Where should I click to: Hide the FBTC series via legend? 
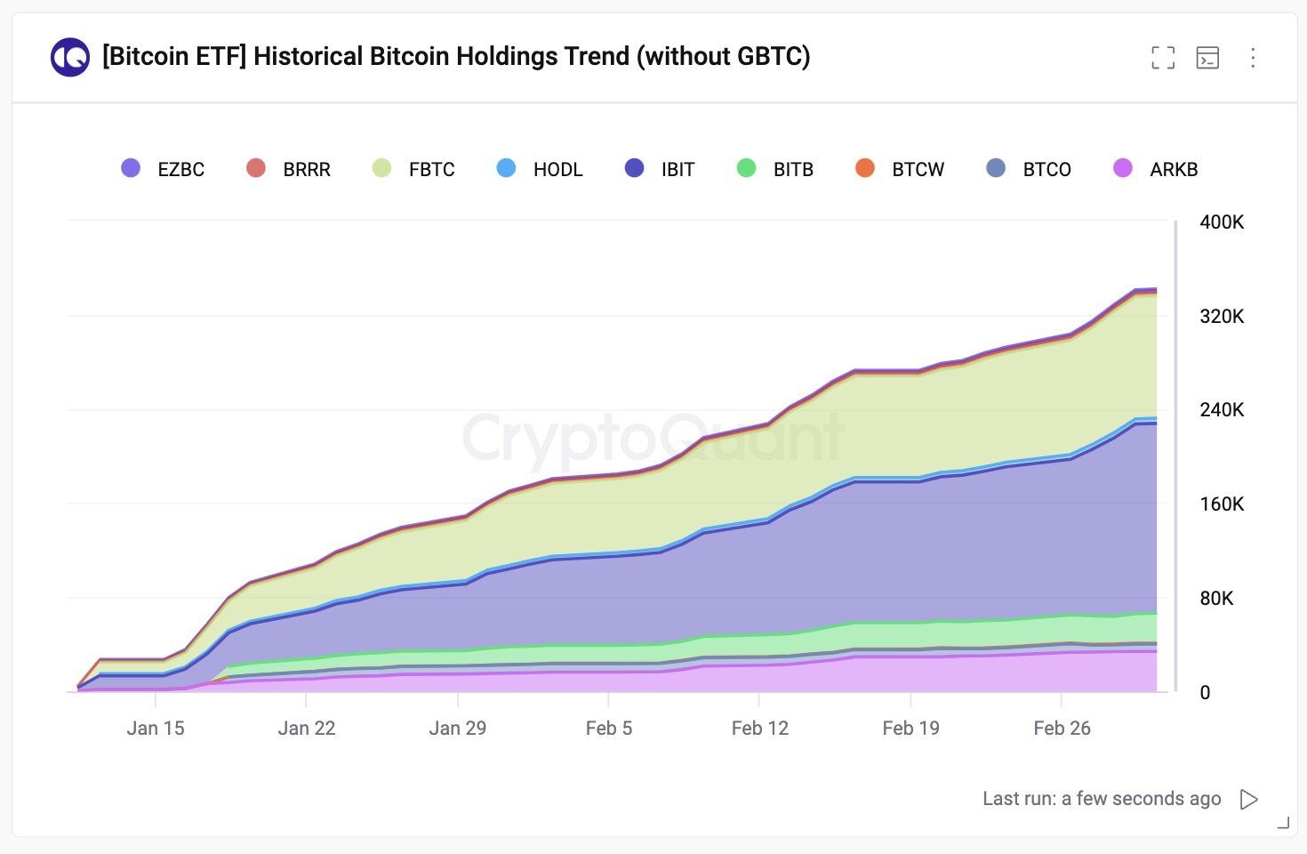tap(413, 169)
